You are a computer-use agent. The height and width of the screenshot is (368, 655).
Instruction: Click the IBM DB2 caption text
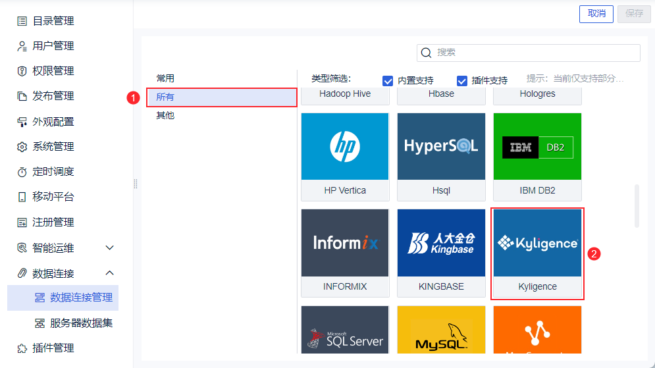coord(537,190)
